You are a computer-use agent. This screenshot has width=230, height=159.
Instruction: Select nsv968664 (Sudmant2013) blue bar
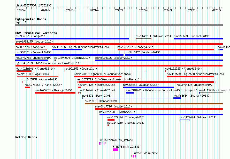(177, 98)
